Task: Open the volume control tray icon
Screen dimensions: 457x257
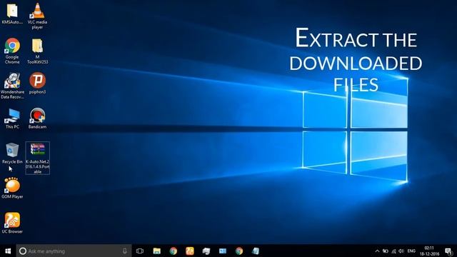Action: pos(401,251)
